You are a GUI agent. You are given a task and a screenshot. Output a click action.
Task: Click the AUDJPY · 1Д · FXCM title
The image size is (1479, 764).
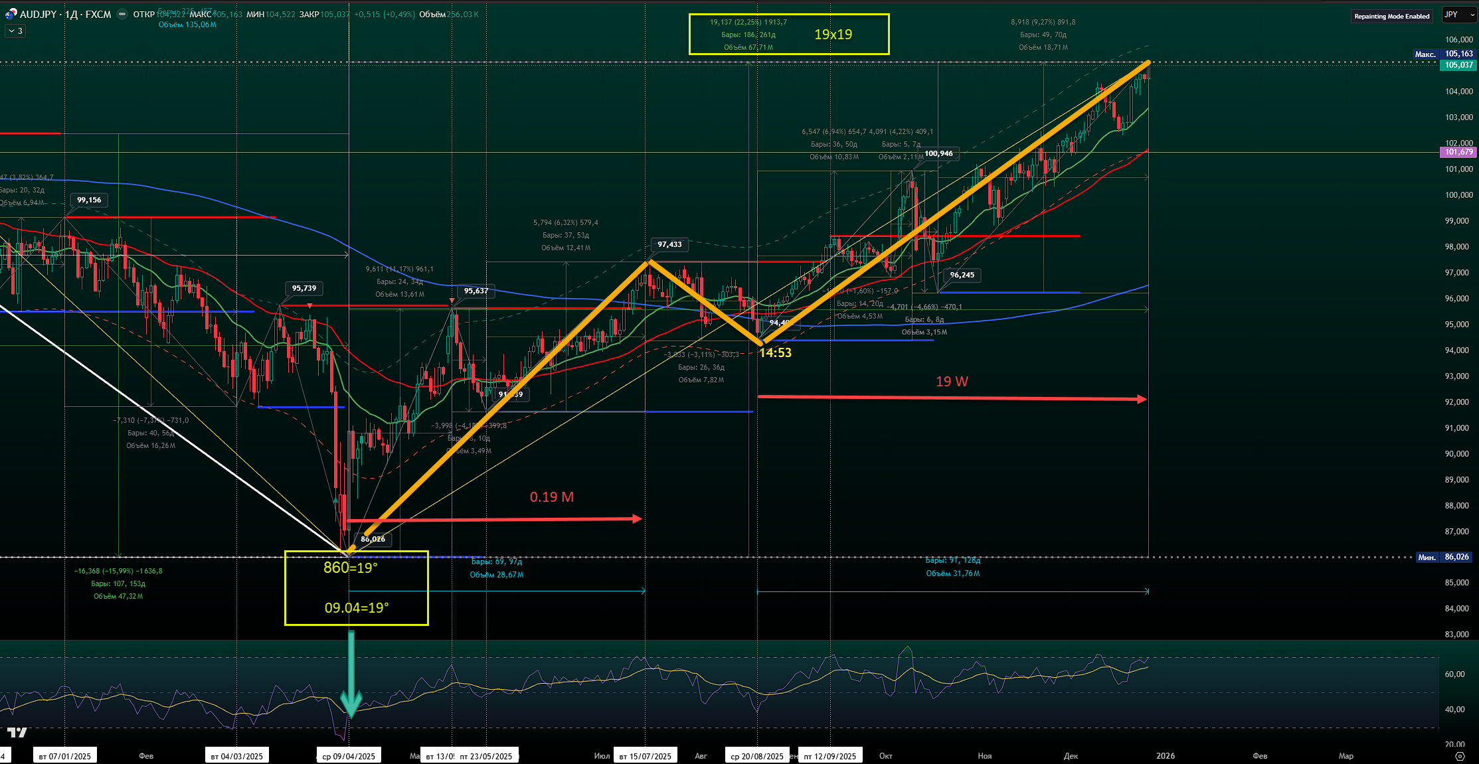coord(66,14)
